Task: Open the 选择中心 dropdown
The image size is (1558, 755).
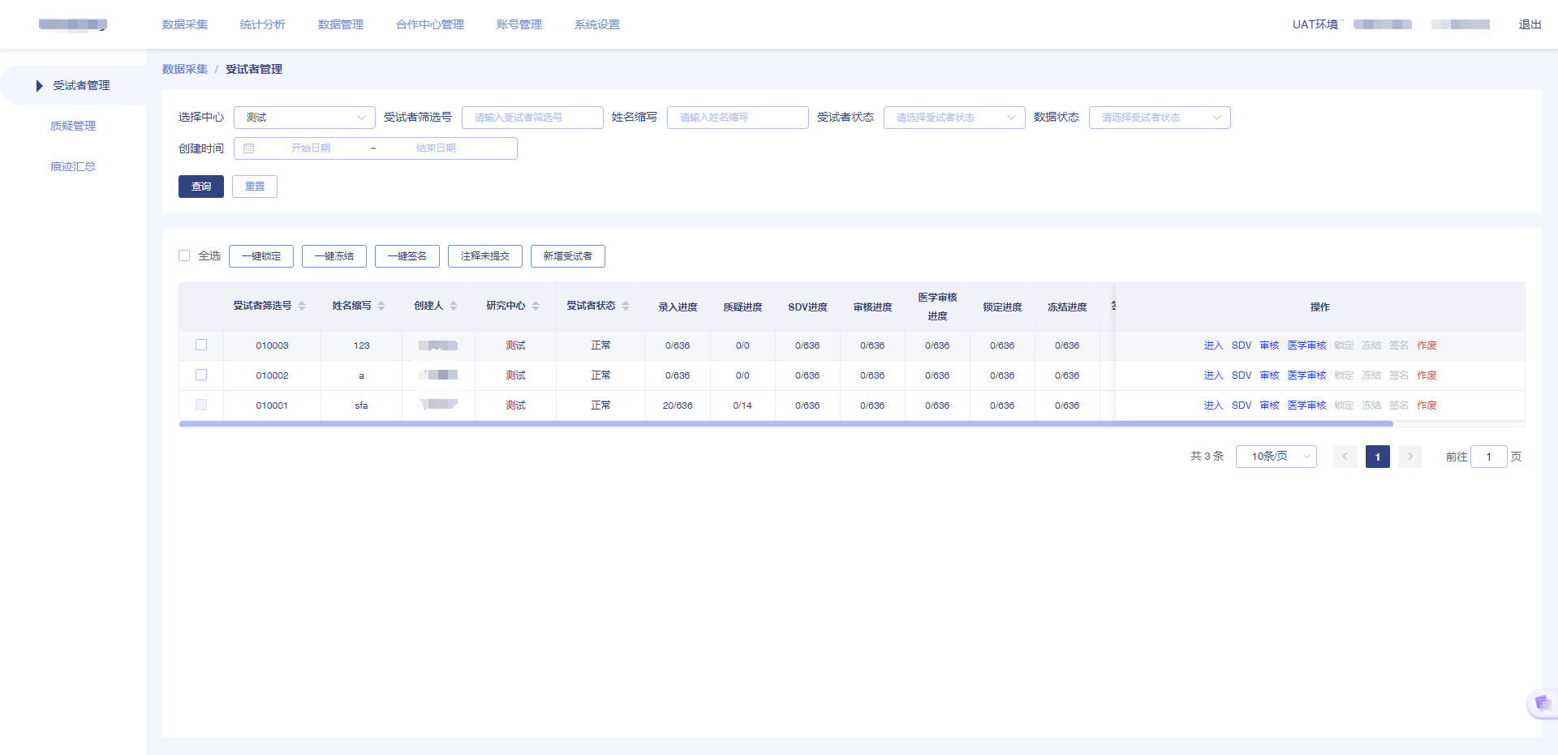Action: tap(304, 118)
